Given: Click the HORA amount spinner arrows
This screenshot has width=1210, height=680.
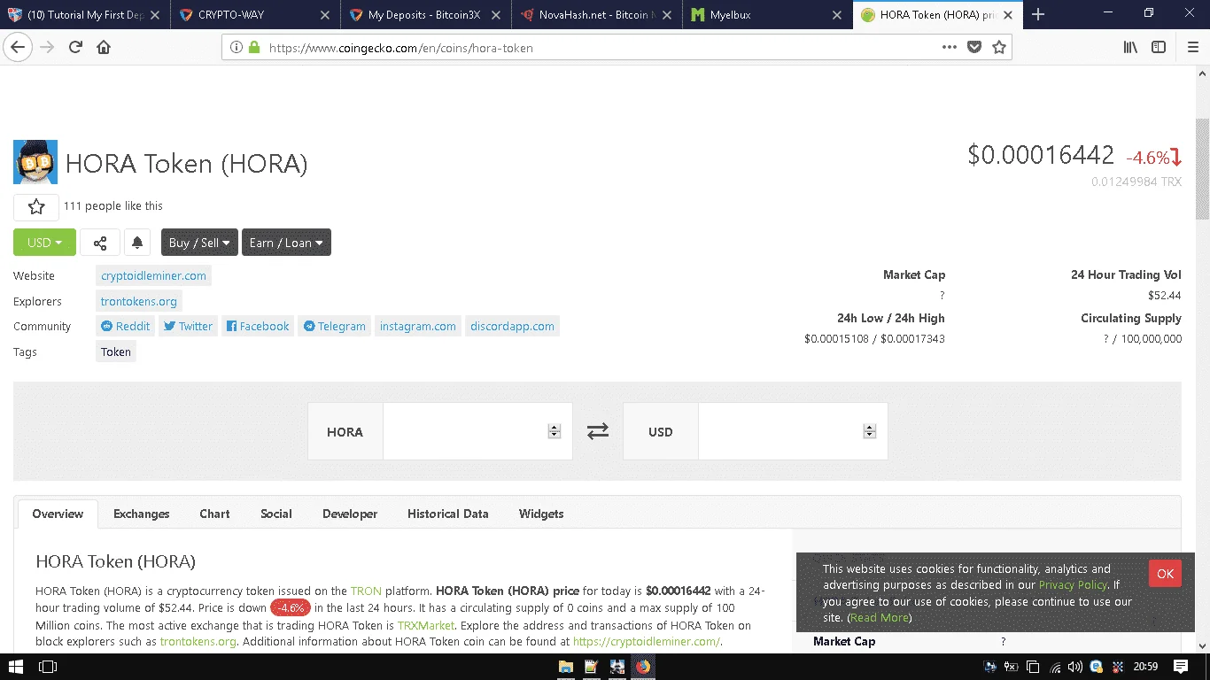Looking at the screenshot, I should pos(555,431).
